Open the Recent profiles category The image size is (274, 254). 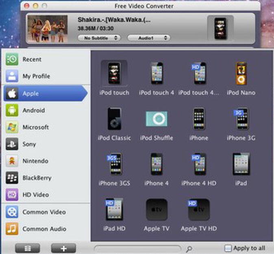coord(46,59)
